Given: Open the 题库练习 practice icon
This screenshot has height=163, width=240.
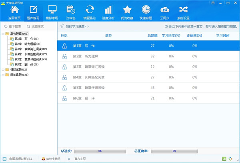Looking at the screenshot, I should [x=33, y=10].
